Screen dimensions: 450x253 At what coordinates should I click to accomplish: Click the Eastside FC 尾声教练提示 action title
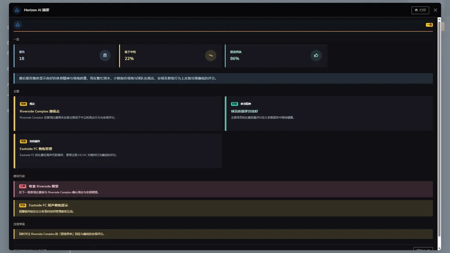[48, 205]
